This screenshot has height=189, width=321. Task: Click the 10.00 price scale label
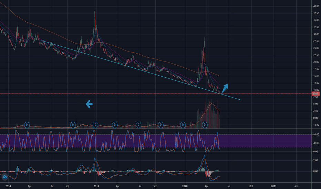(x=316, y=90)
